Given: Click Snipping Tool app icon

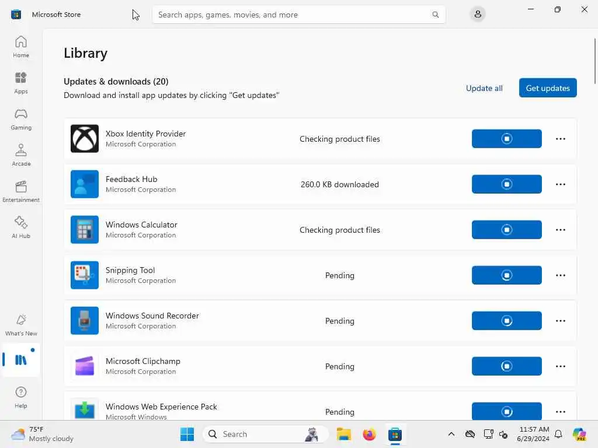Looking at the screenshot, I should (85, 275).
